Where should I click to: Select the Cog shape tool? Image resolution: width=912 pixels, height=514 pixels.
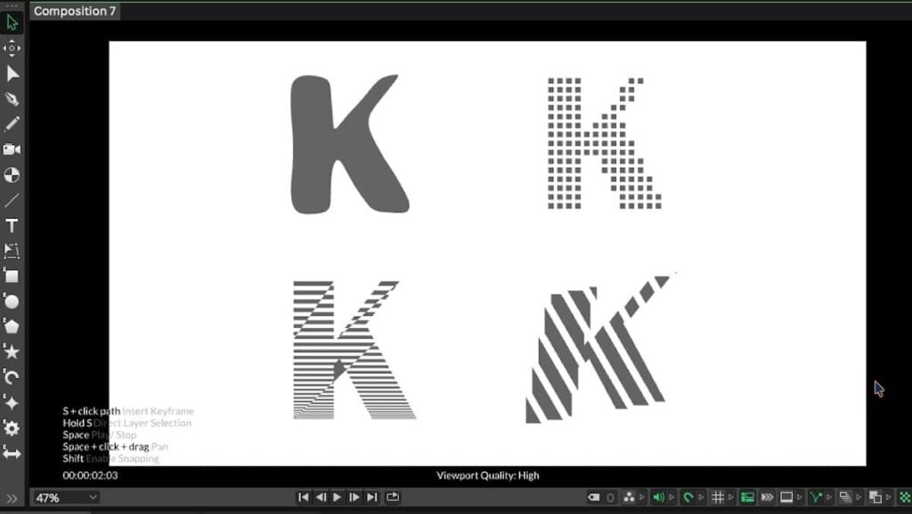coord(12,428)
